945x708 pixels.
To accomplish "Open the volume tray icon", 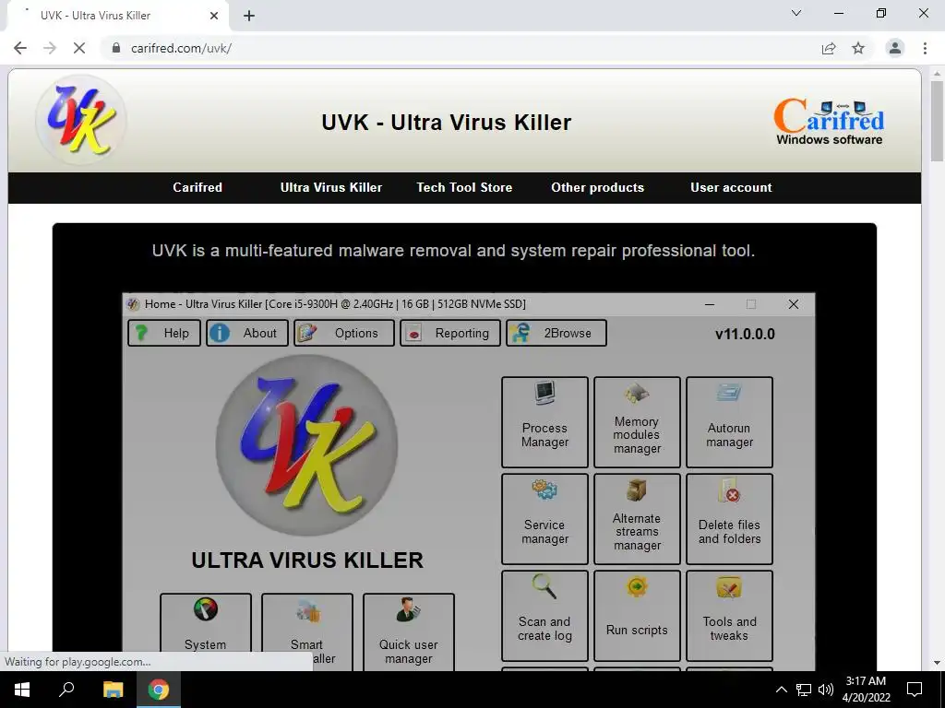I will (x=826, y=690).
